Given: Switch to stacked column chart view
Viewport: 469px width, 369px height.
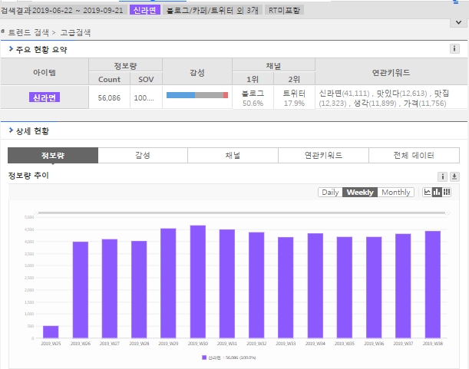Looking at the screenshot, I should click(x=447, y=192).
